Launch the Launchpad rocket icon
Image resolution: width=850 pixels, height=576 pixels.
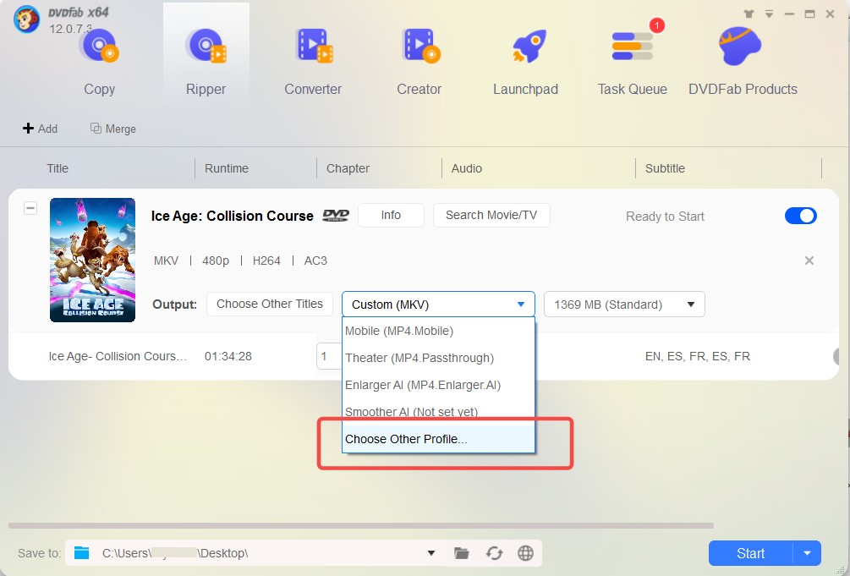(x=529, y=47)
